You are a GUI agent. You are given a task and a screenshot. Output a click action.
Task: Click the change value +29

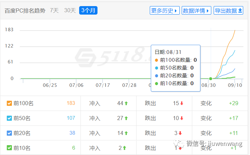[x=234, y=103]
